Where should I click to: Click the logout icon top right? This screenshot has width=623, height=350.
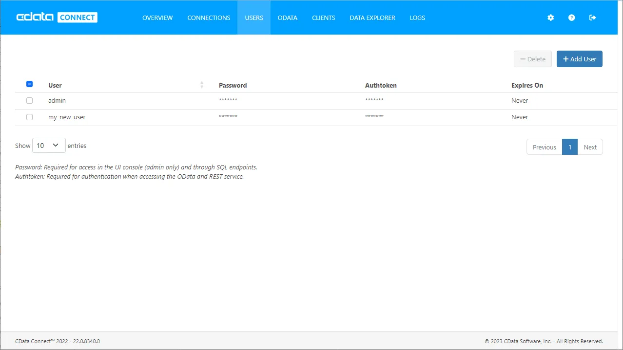(x=592, y=18)
